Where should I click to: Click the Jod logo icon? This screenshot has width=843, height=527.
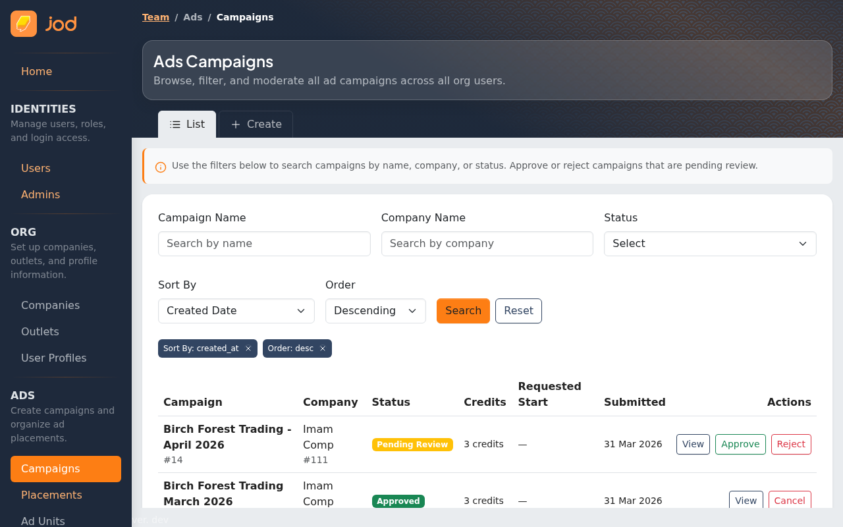[x=23, y=23]
